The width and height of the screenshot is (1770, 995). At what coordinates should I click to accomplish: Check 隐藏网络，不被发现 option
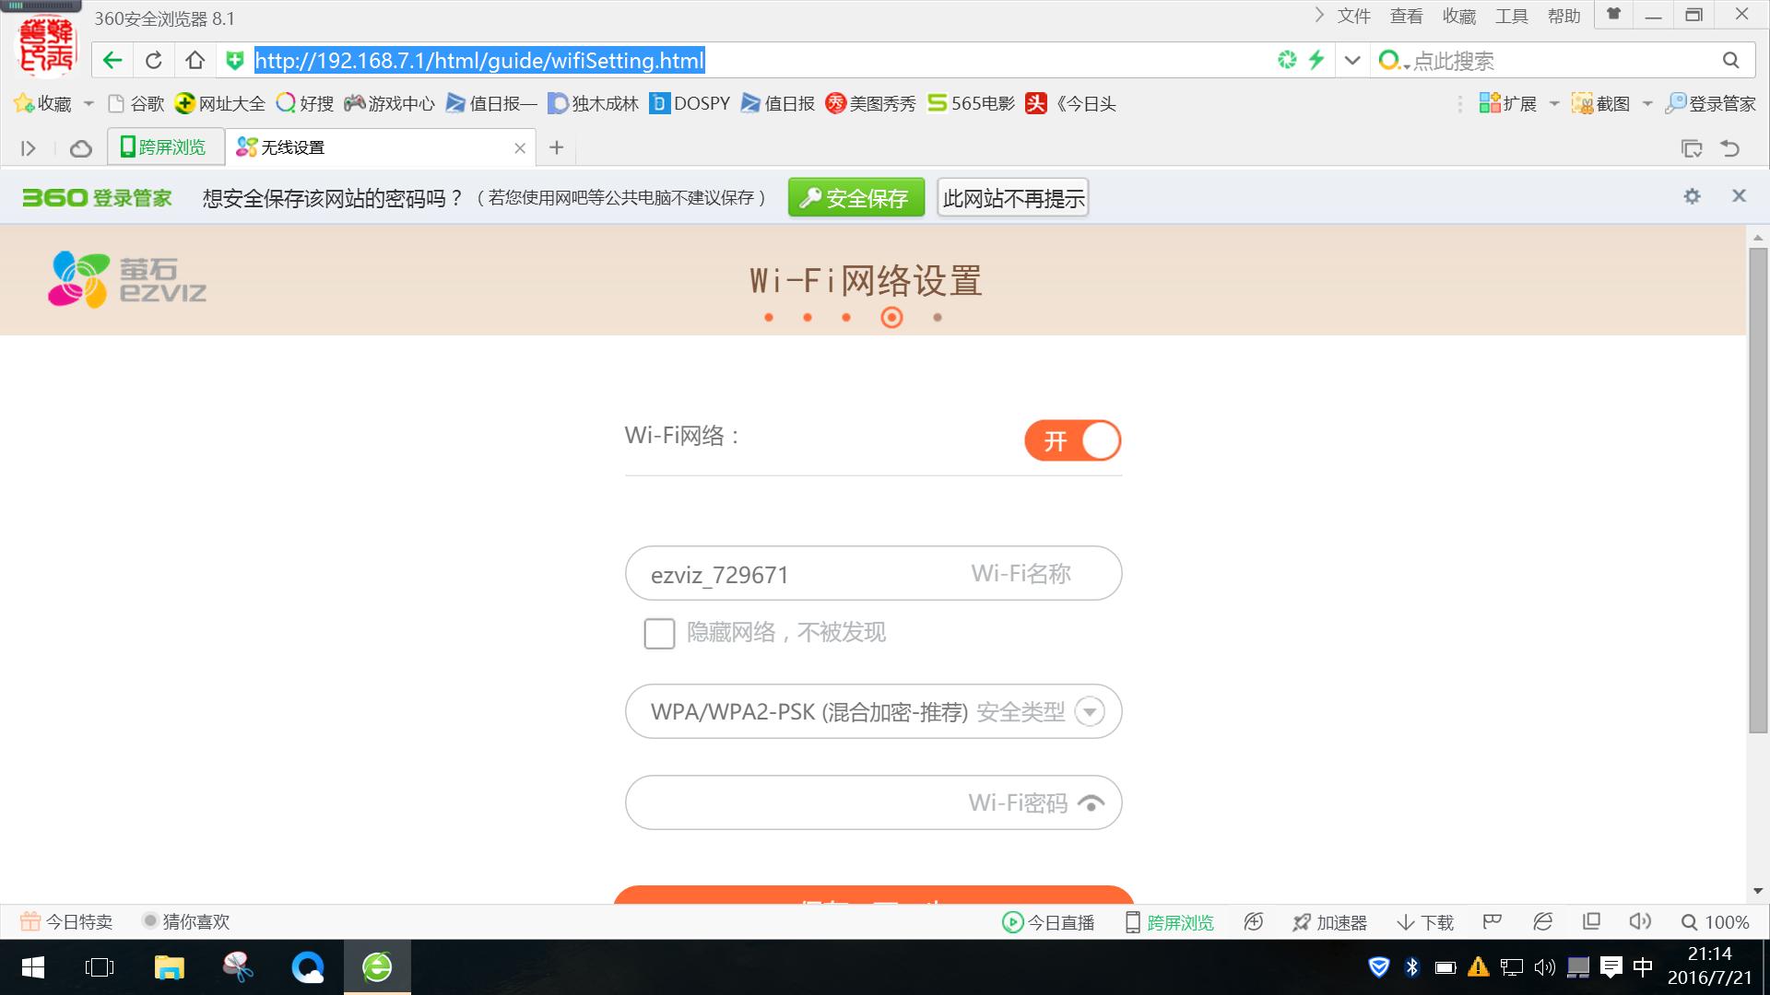pos(659,634)
